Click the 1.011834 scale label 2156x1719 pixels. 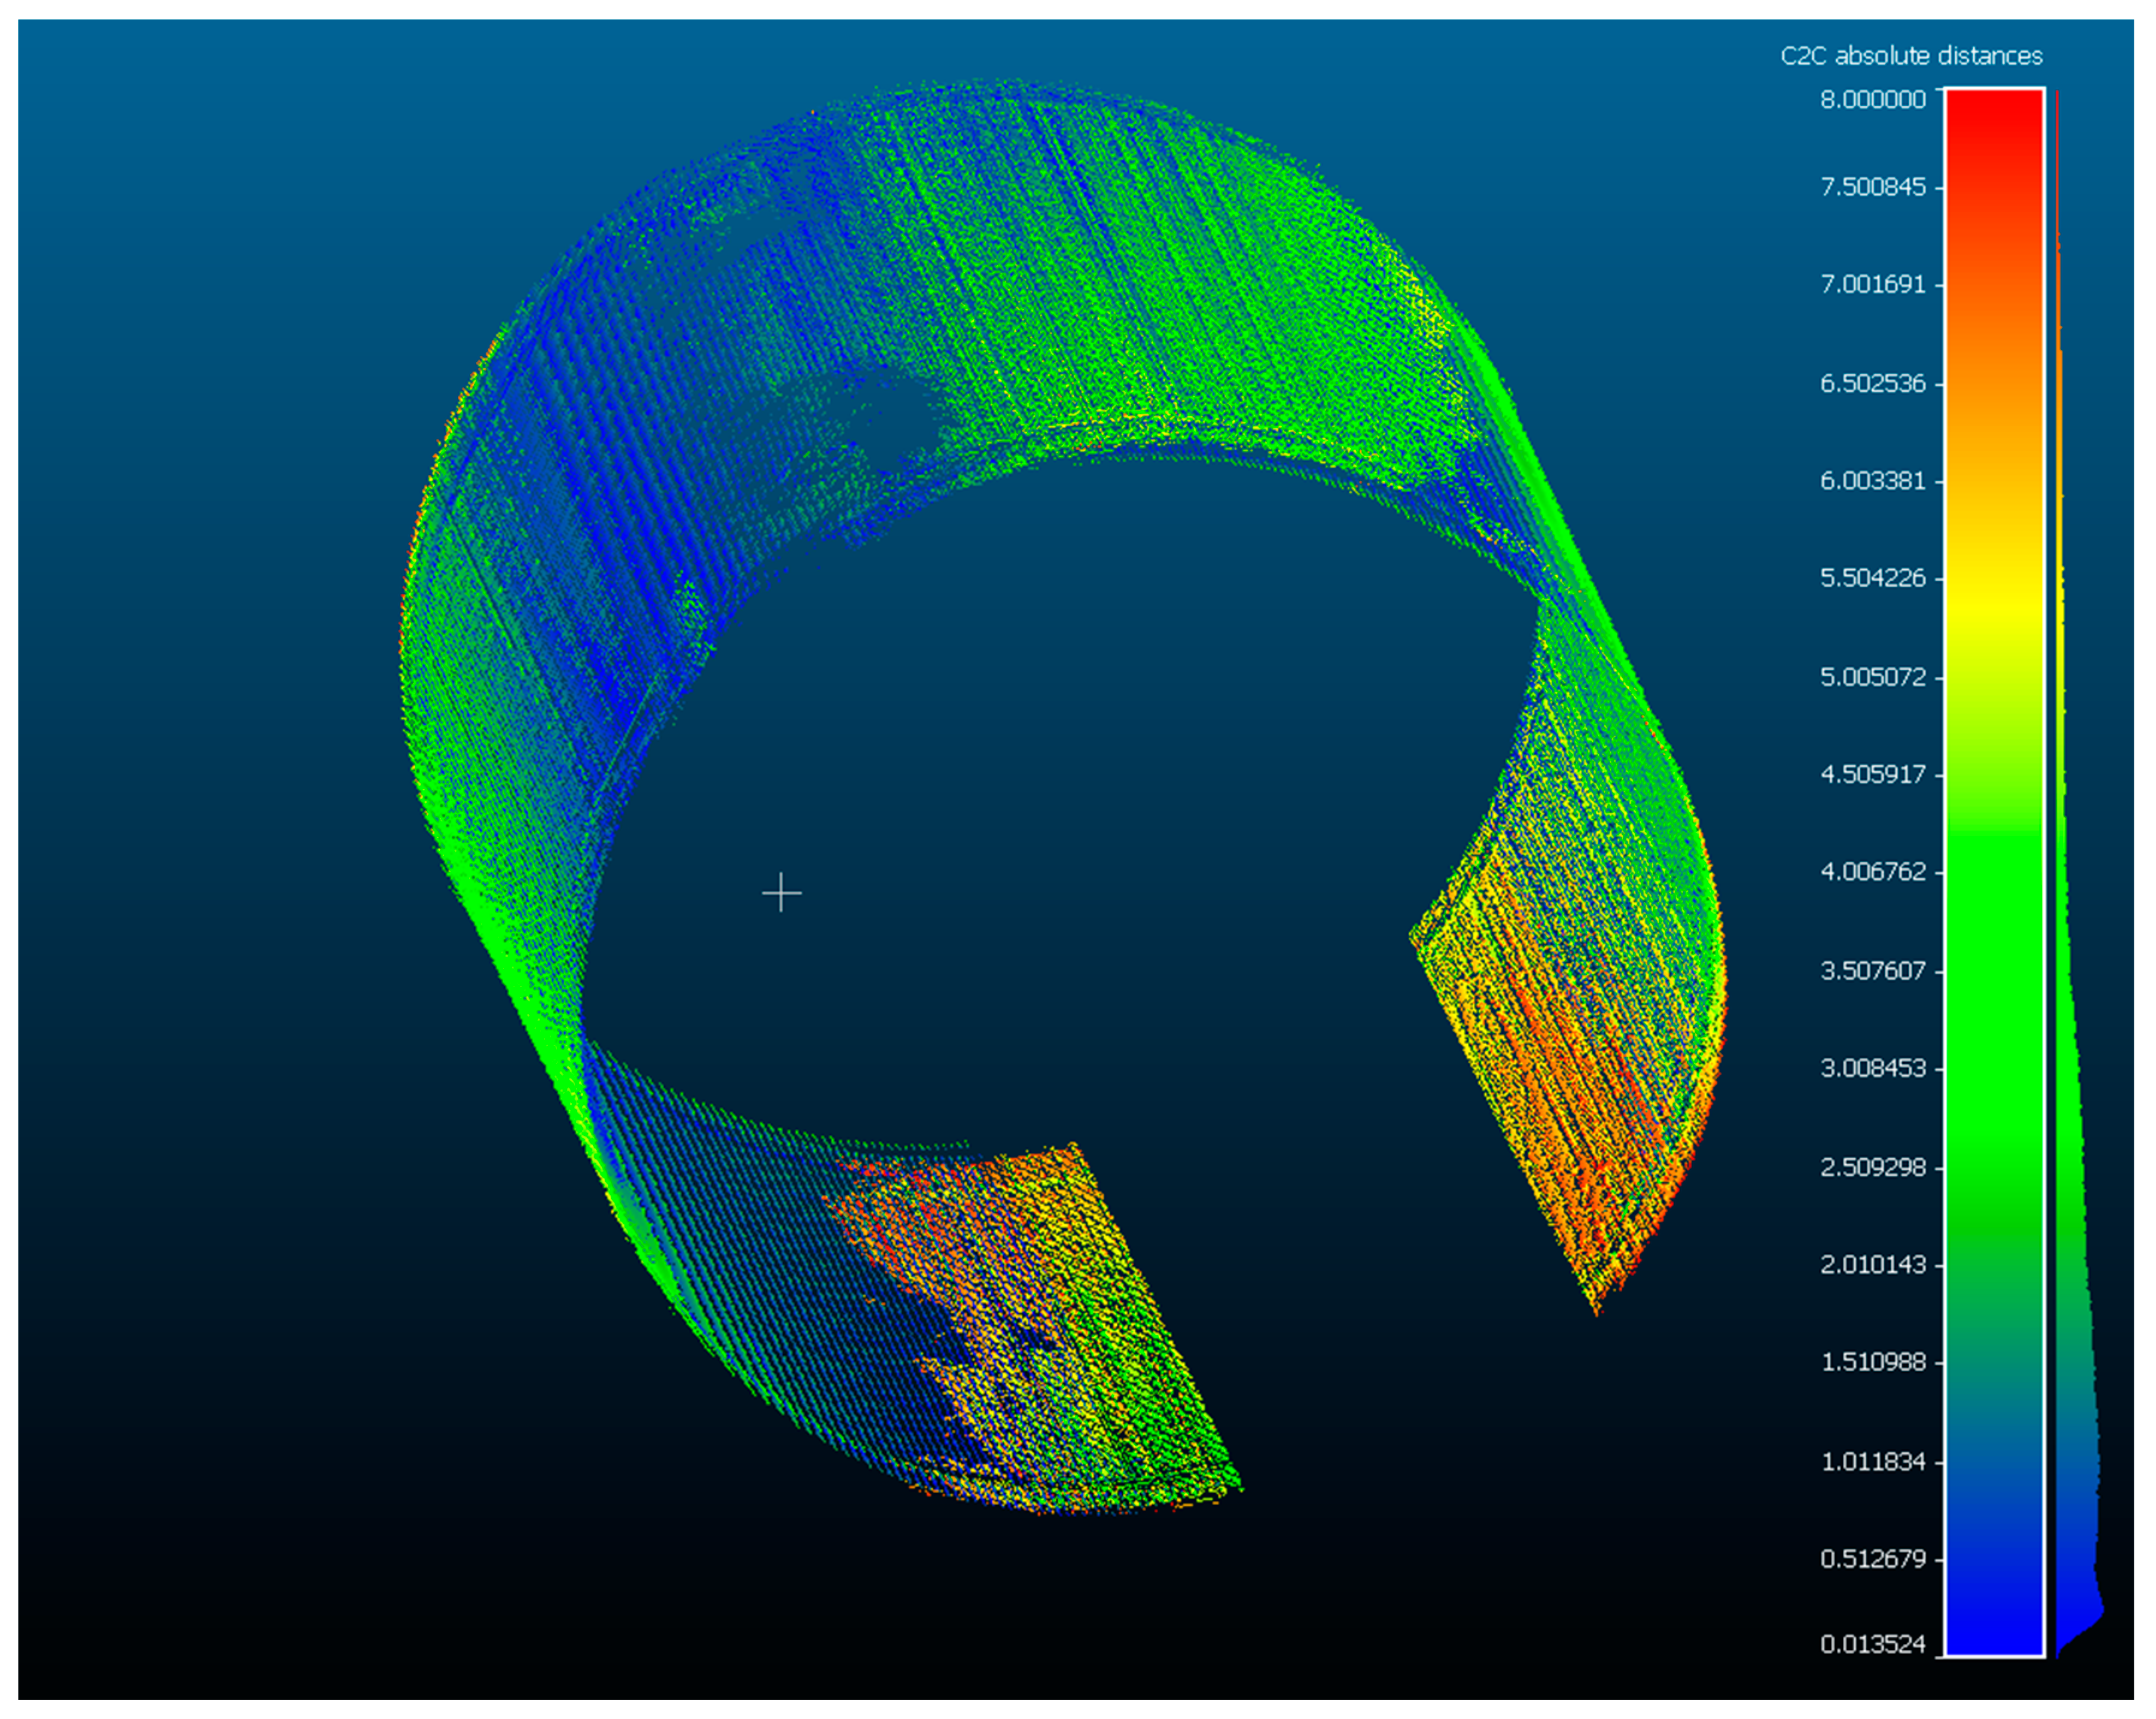[x=1872, y=1462]
